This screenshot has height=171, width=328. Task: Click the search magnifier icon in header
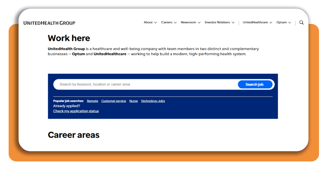tap(301, 23)
